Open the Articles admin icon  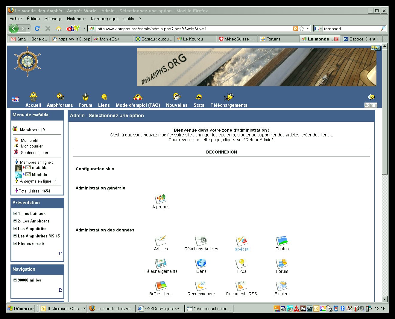161,241
